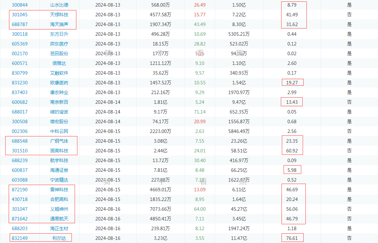Open 广钢气体 stock link

59,141
